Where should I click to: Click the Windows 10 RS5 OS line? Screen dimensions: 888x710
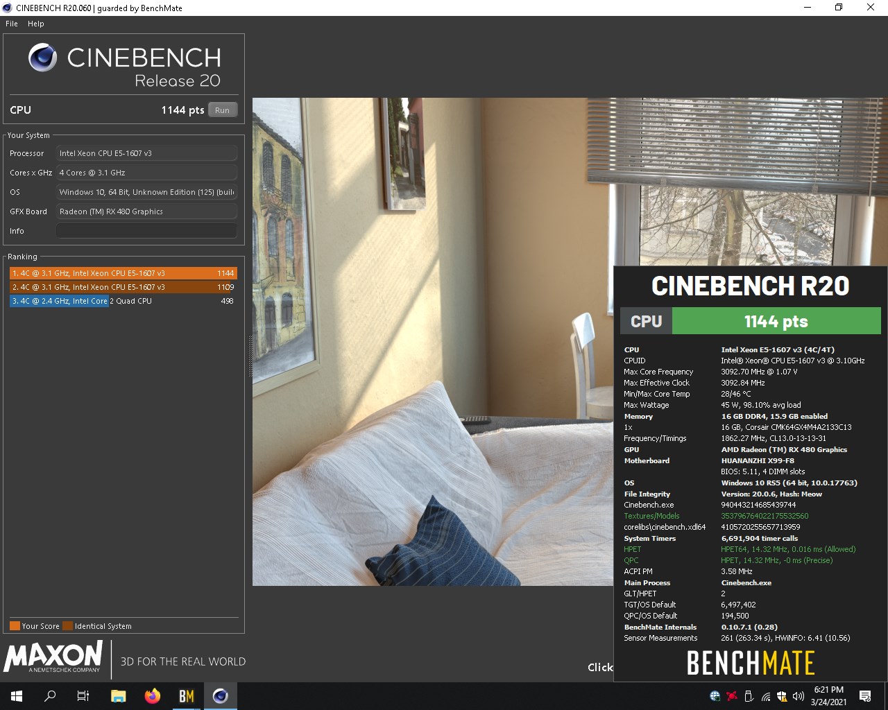(x=740, y=483)
